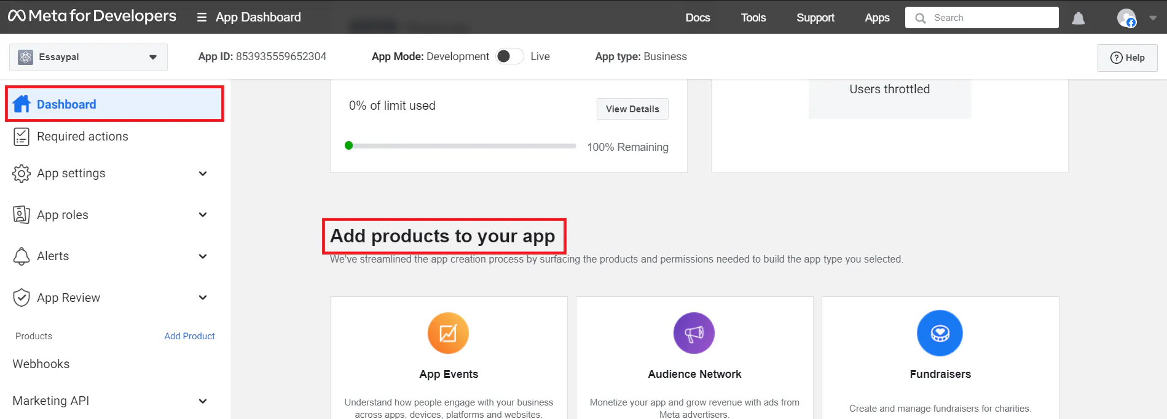Expand the App settings chevron

(203, 174)
